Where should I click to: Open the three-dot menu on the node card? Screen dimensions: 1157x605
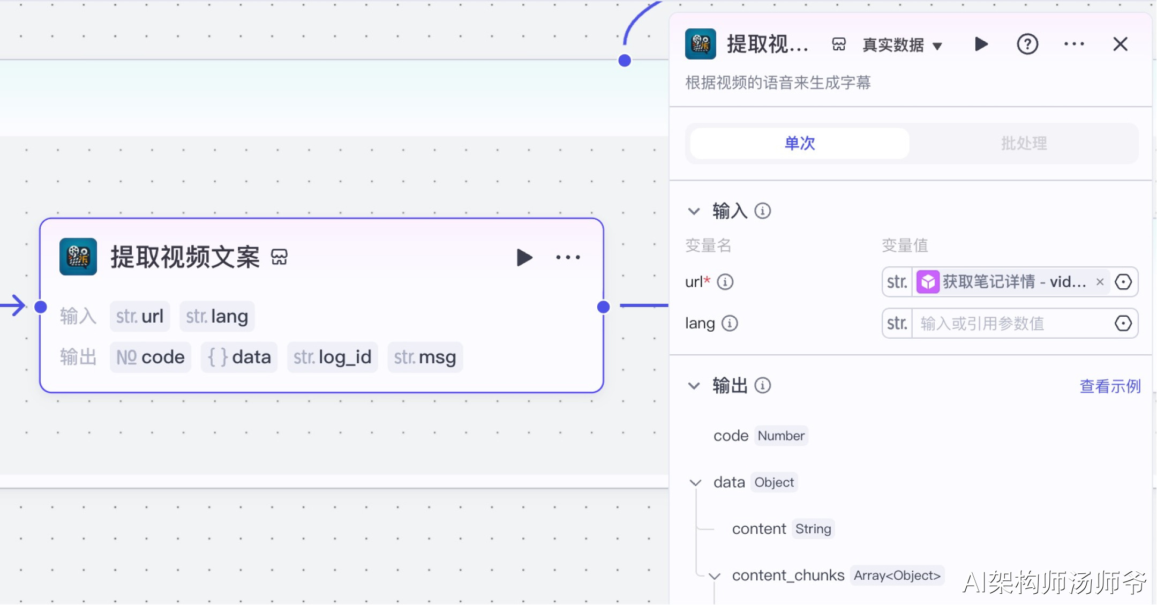(x=568, y=258)
